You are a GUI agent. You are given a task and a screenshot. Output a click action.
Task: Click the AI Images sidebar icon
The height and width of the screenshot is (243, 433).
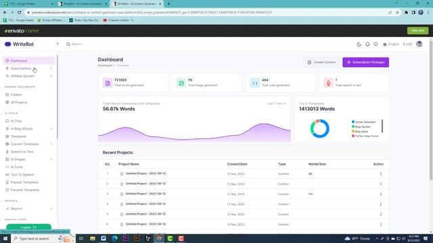point(7,159)
